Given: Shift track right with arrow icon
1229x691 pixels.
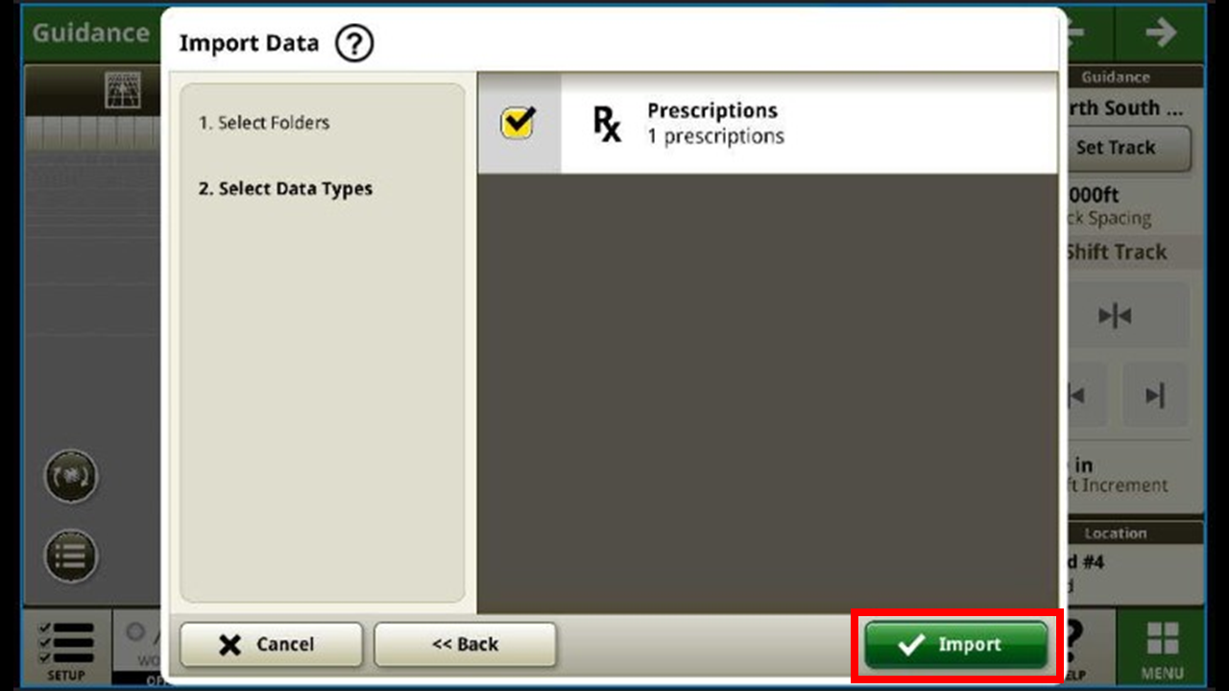Looking at the screenshot, I should (x=1156, y=394).
